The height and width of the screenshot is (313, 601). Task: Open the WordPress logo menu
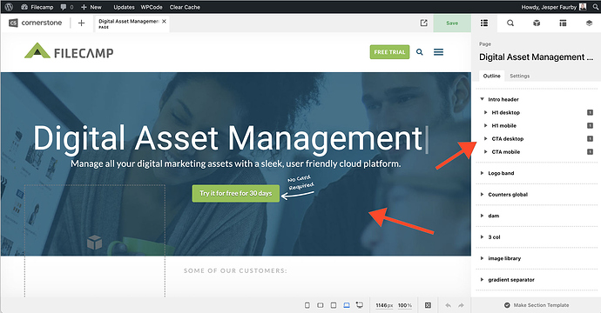pyautogui.click(x=9, y=7)
